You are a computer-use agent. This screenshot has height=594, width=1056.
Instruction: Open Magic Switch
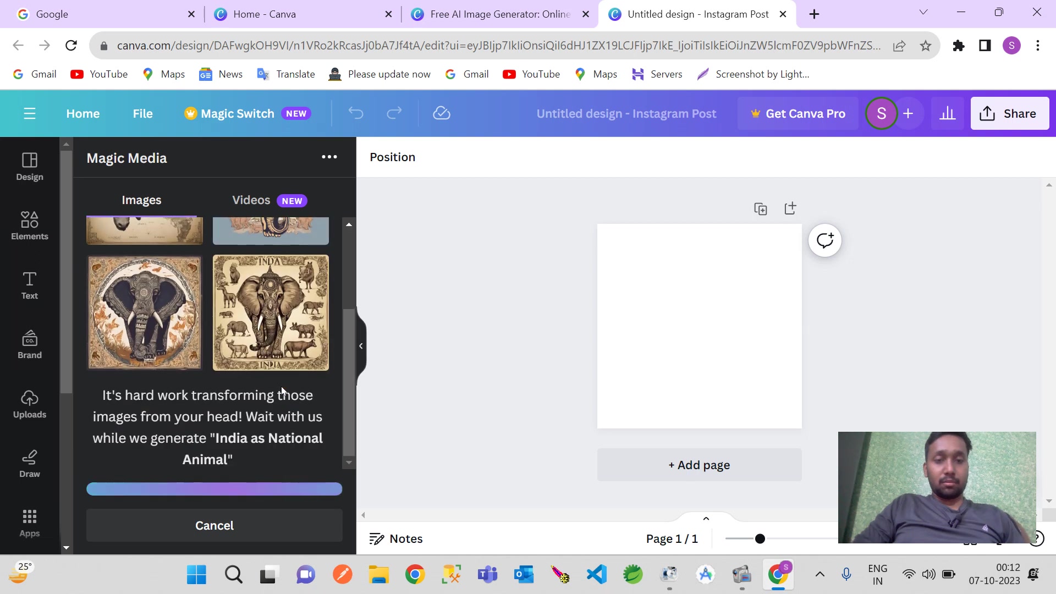248,114
